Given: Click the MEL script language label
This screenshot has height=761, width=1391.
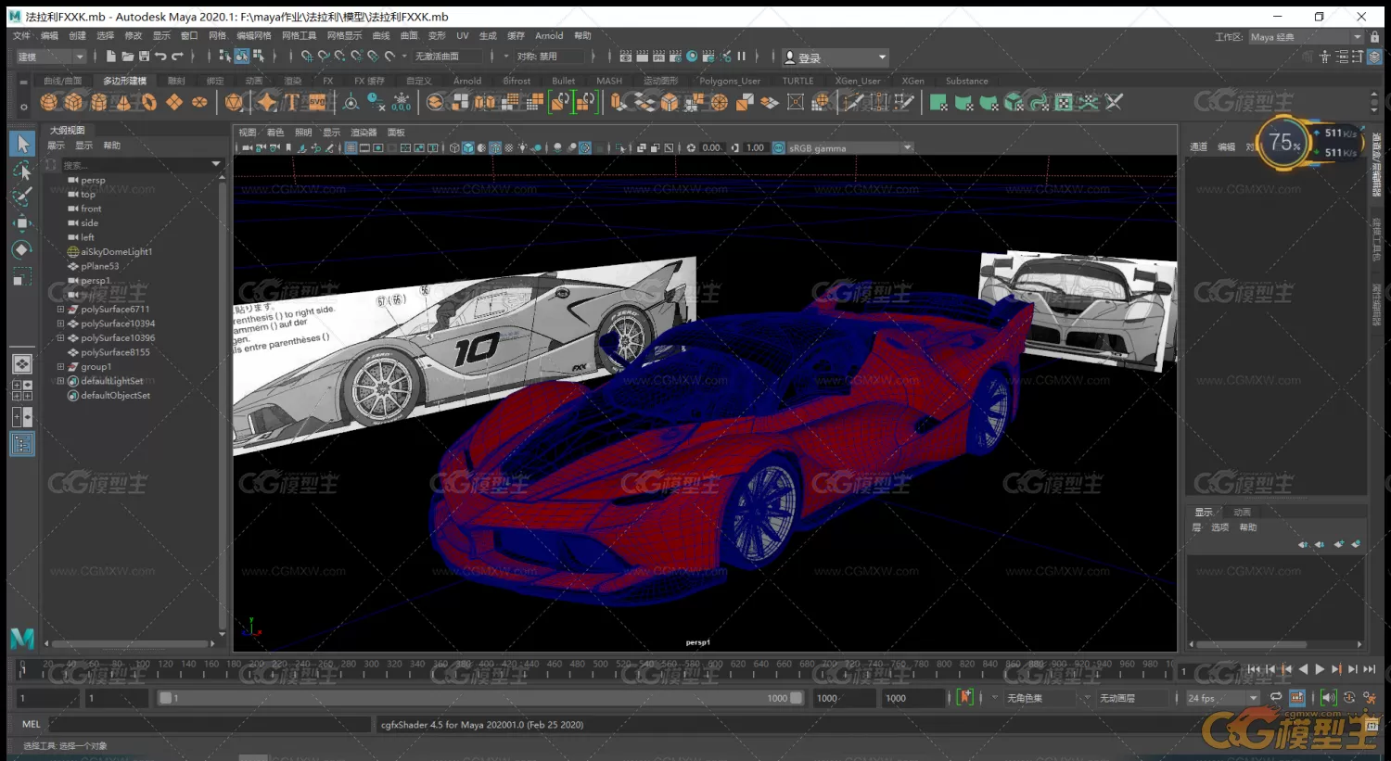Looking at the screenshot, I should (32, 725).
